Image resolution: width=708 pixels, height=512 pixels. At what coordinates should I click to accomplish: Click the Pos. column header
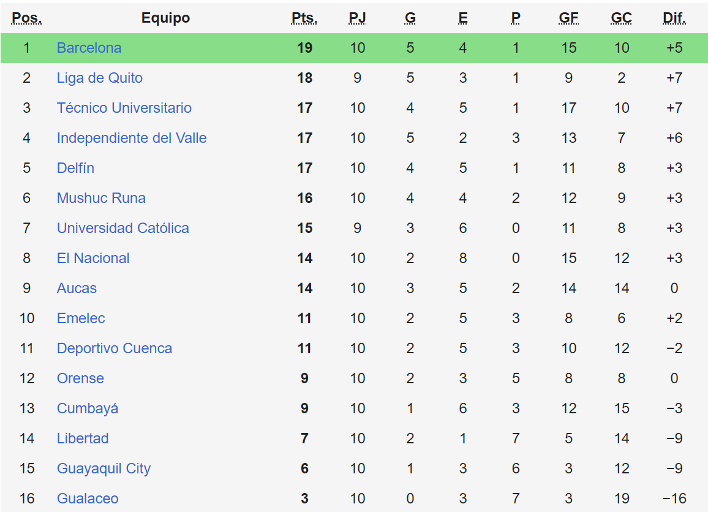pos(26,18)
